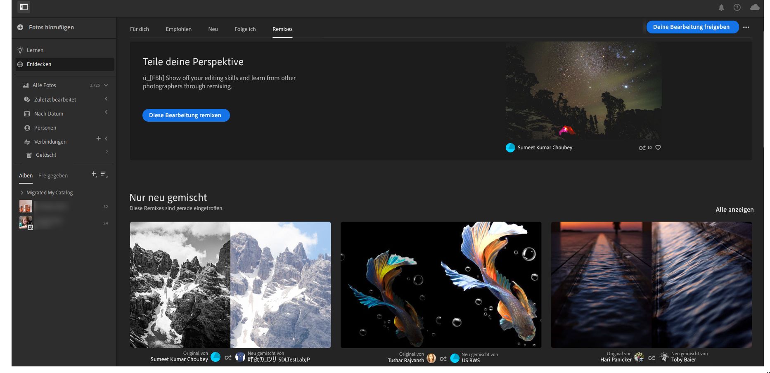
Task: Open Lernen via the lightbulb icon
Action: [20, 50]
